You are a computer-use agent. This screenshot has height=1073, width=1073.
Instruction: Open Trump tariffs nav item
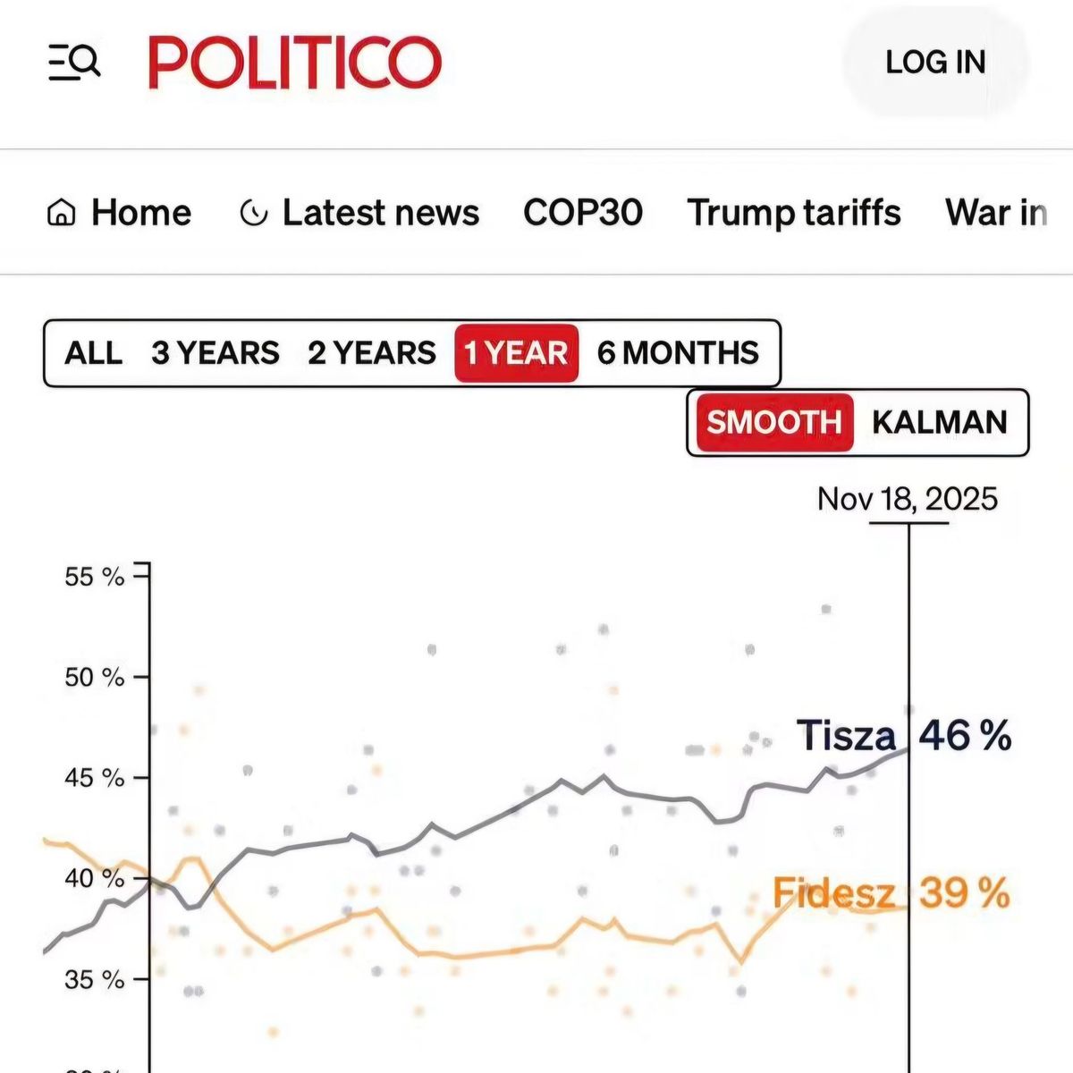(x=794, y=213)
